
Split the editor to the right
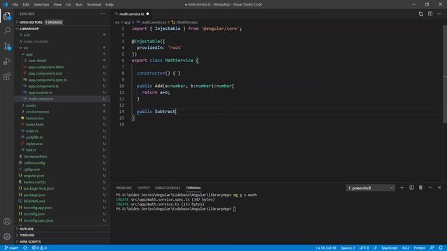430,14
